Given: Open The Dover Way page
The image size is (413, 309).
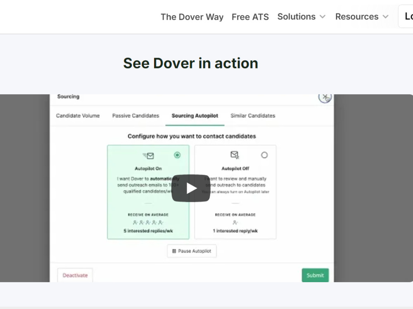Looking at the screenshot, I should 192,17.
